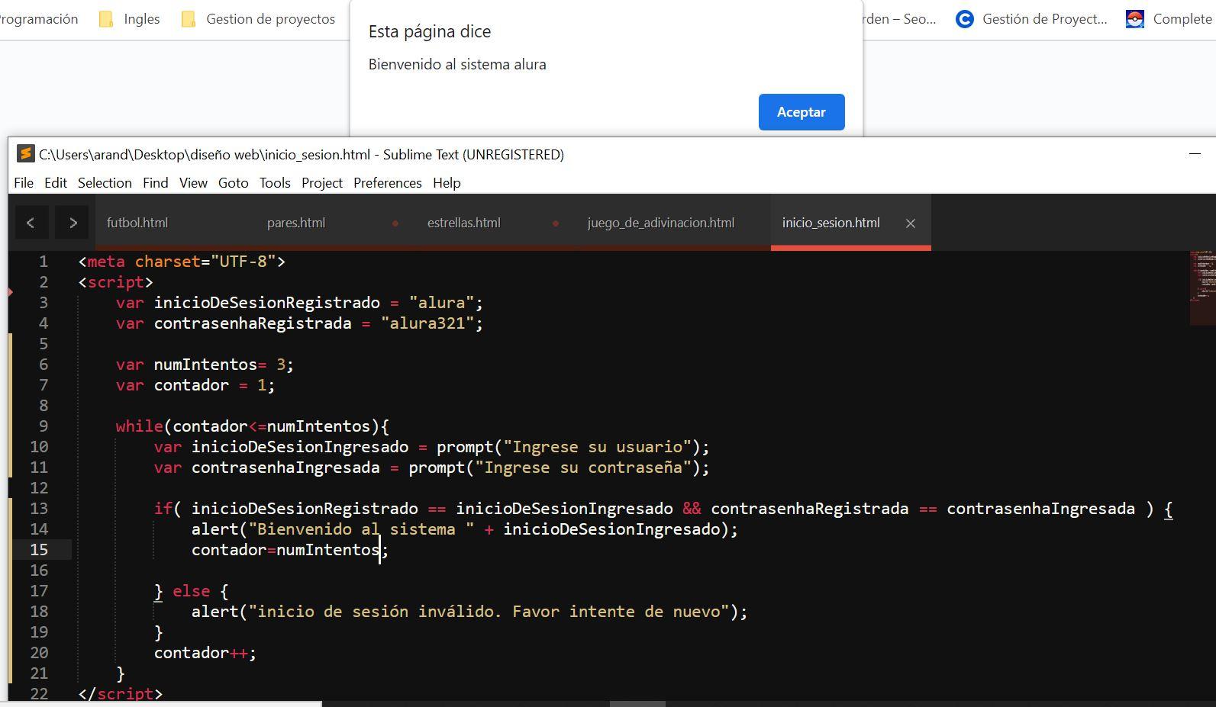Open the Ingles bookmark folder
This screenshot has width=1216, height=707.
[x=130, y=19]
